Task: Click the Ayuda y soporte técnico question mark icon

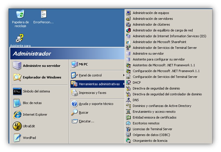Action: (x=74, y=104)
